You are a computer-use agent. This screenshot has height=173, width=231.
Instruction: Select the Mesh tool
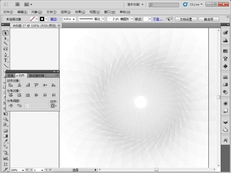5,131
